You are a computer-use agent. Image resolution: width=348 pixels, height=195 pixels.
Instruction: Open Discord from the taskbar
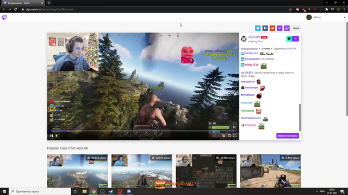pyautogui.click(x=129, y=191)
